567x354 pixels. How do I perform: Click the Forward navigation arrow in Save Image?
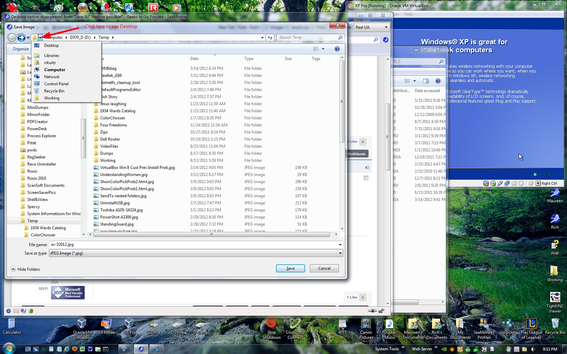point(21,37)
